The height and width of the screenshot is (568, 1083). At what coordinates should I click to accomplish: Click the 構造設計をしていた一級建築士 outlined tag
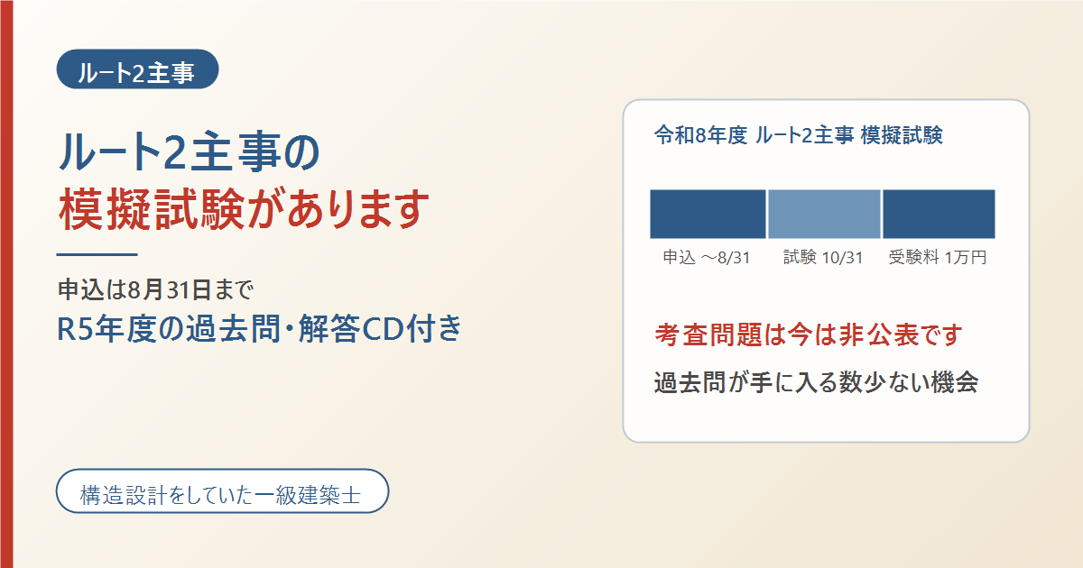click(222, 491)
